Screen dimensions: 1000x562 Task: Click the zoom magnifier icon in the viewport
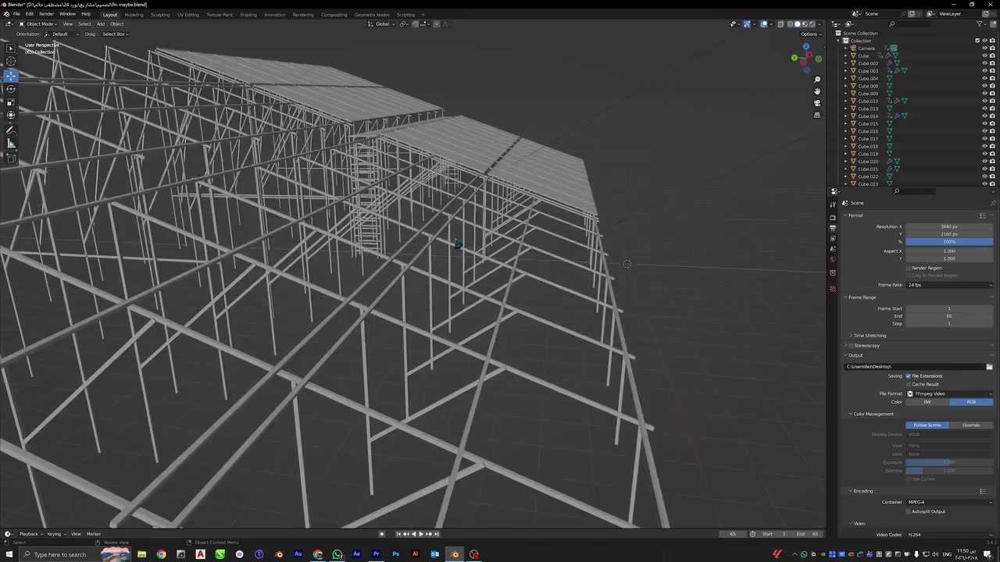pyautogui.click(x=817, y=80)
